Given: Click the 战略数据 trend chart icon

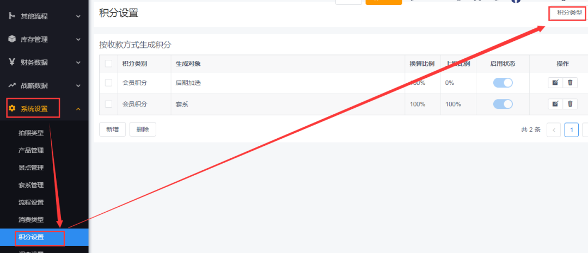Looking at the screenshot, I should pyautogui.click(x=12, y=85).
